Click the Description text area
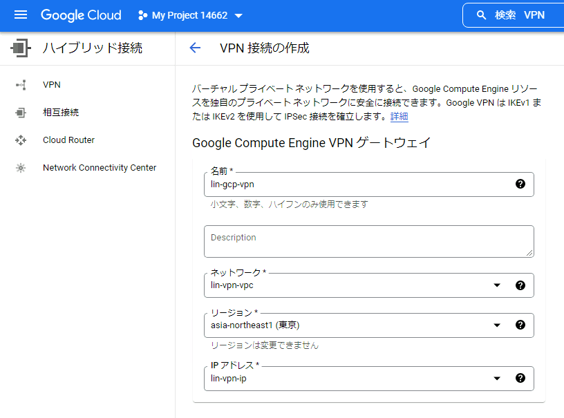Screen dimensions: 564x418 [x=368, y=241]
